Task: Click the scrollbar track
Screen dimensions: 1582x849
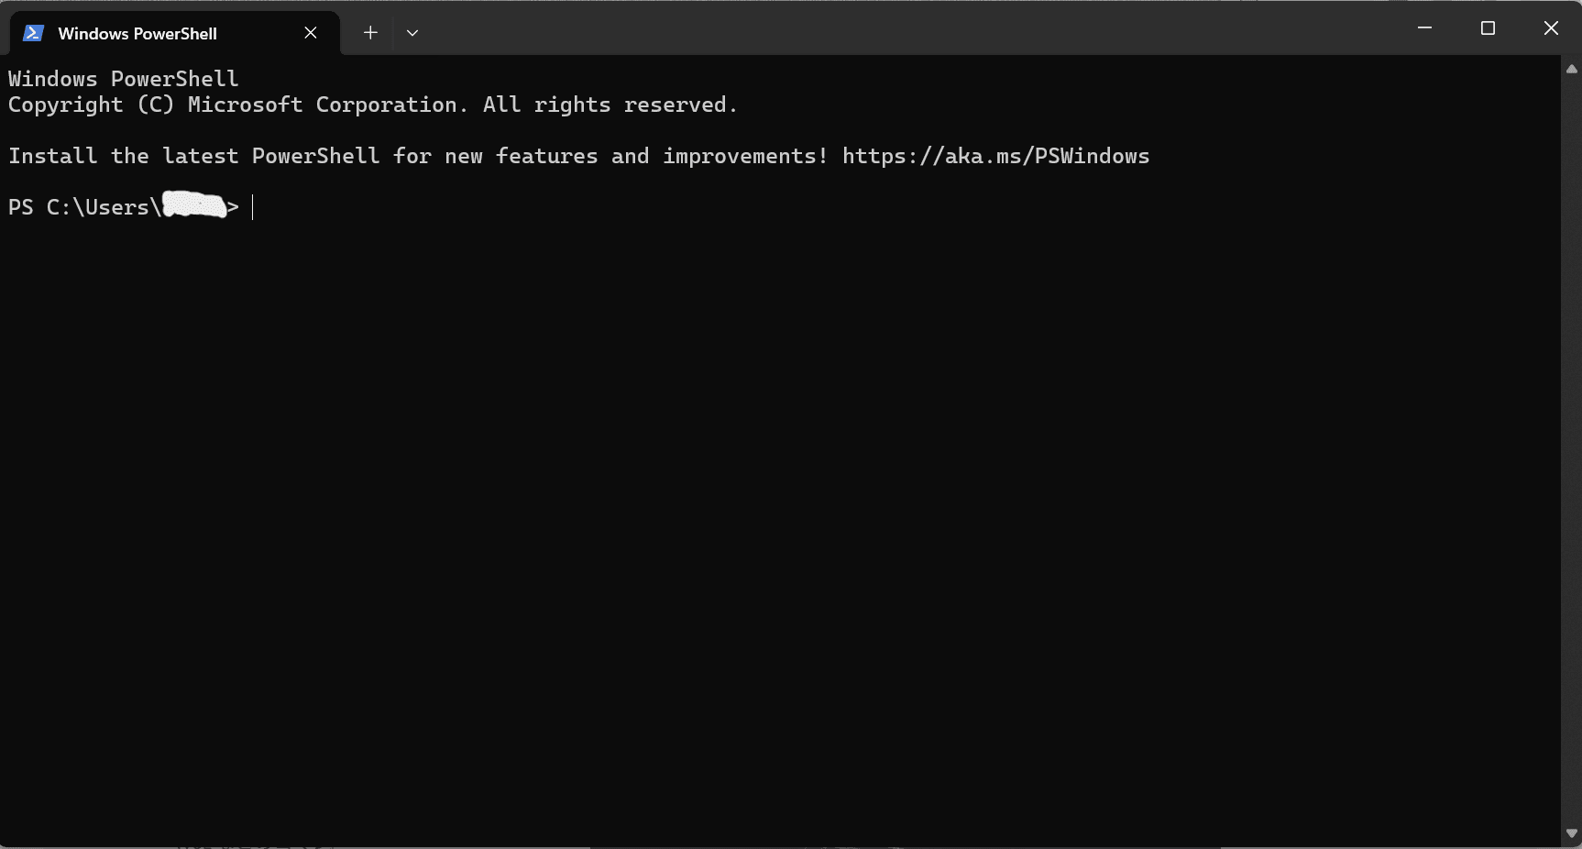Action: [1569, 449]
